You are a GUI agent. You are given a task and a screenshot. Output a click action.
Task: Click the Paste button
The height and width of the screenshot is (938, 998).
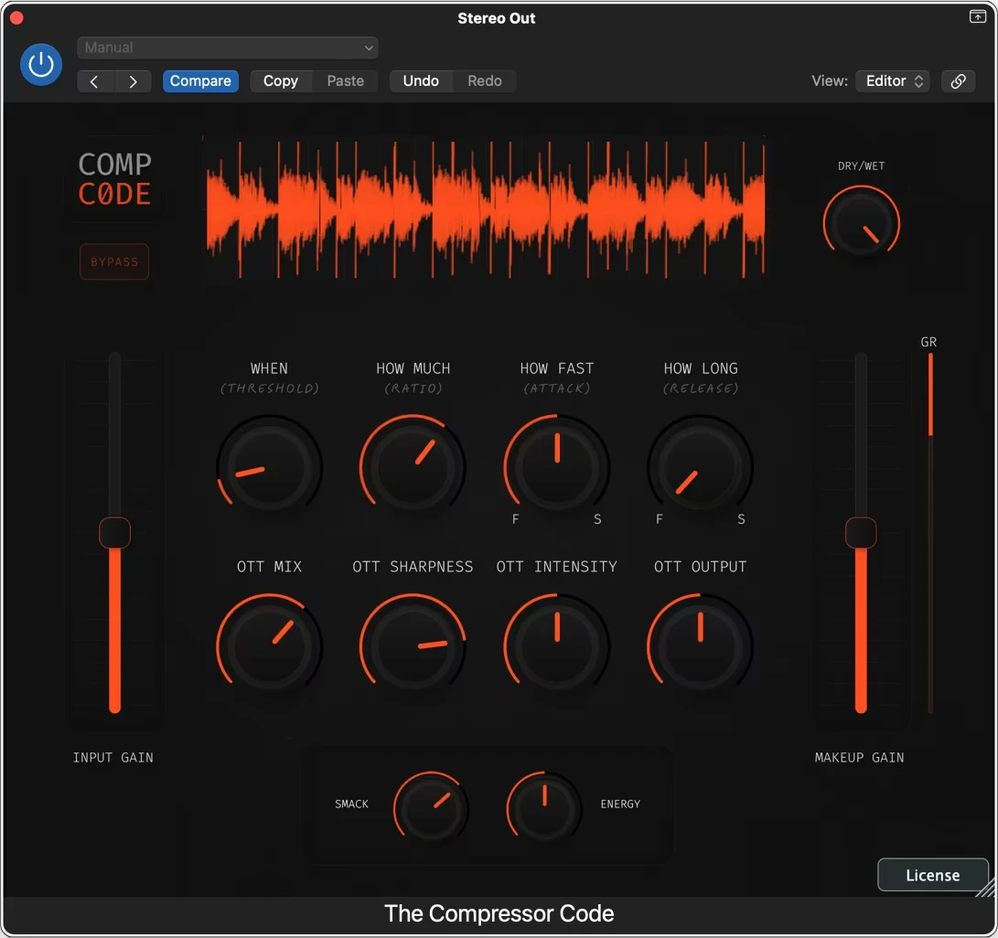pyautogui.click(x=346, y=81)
